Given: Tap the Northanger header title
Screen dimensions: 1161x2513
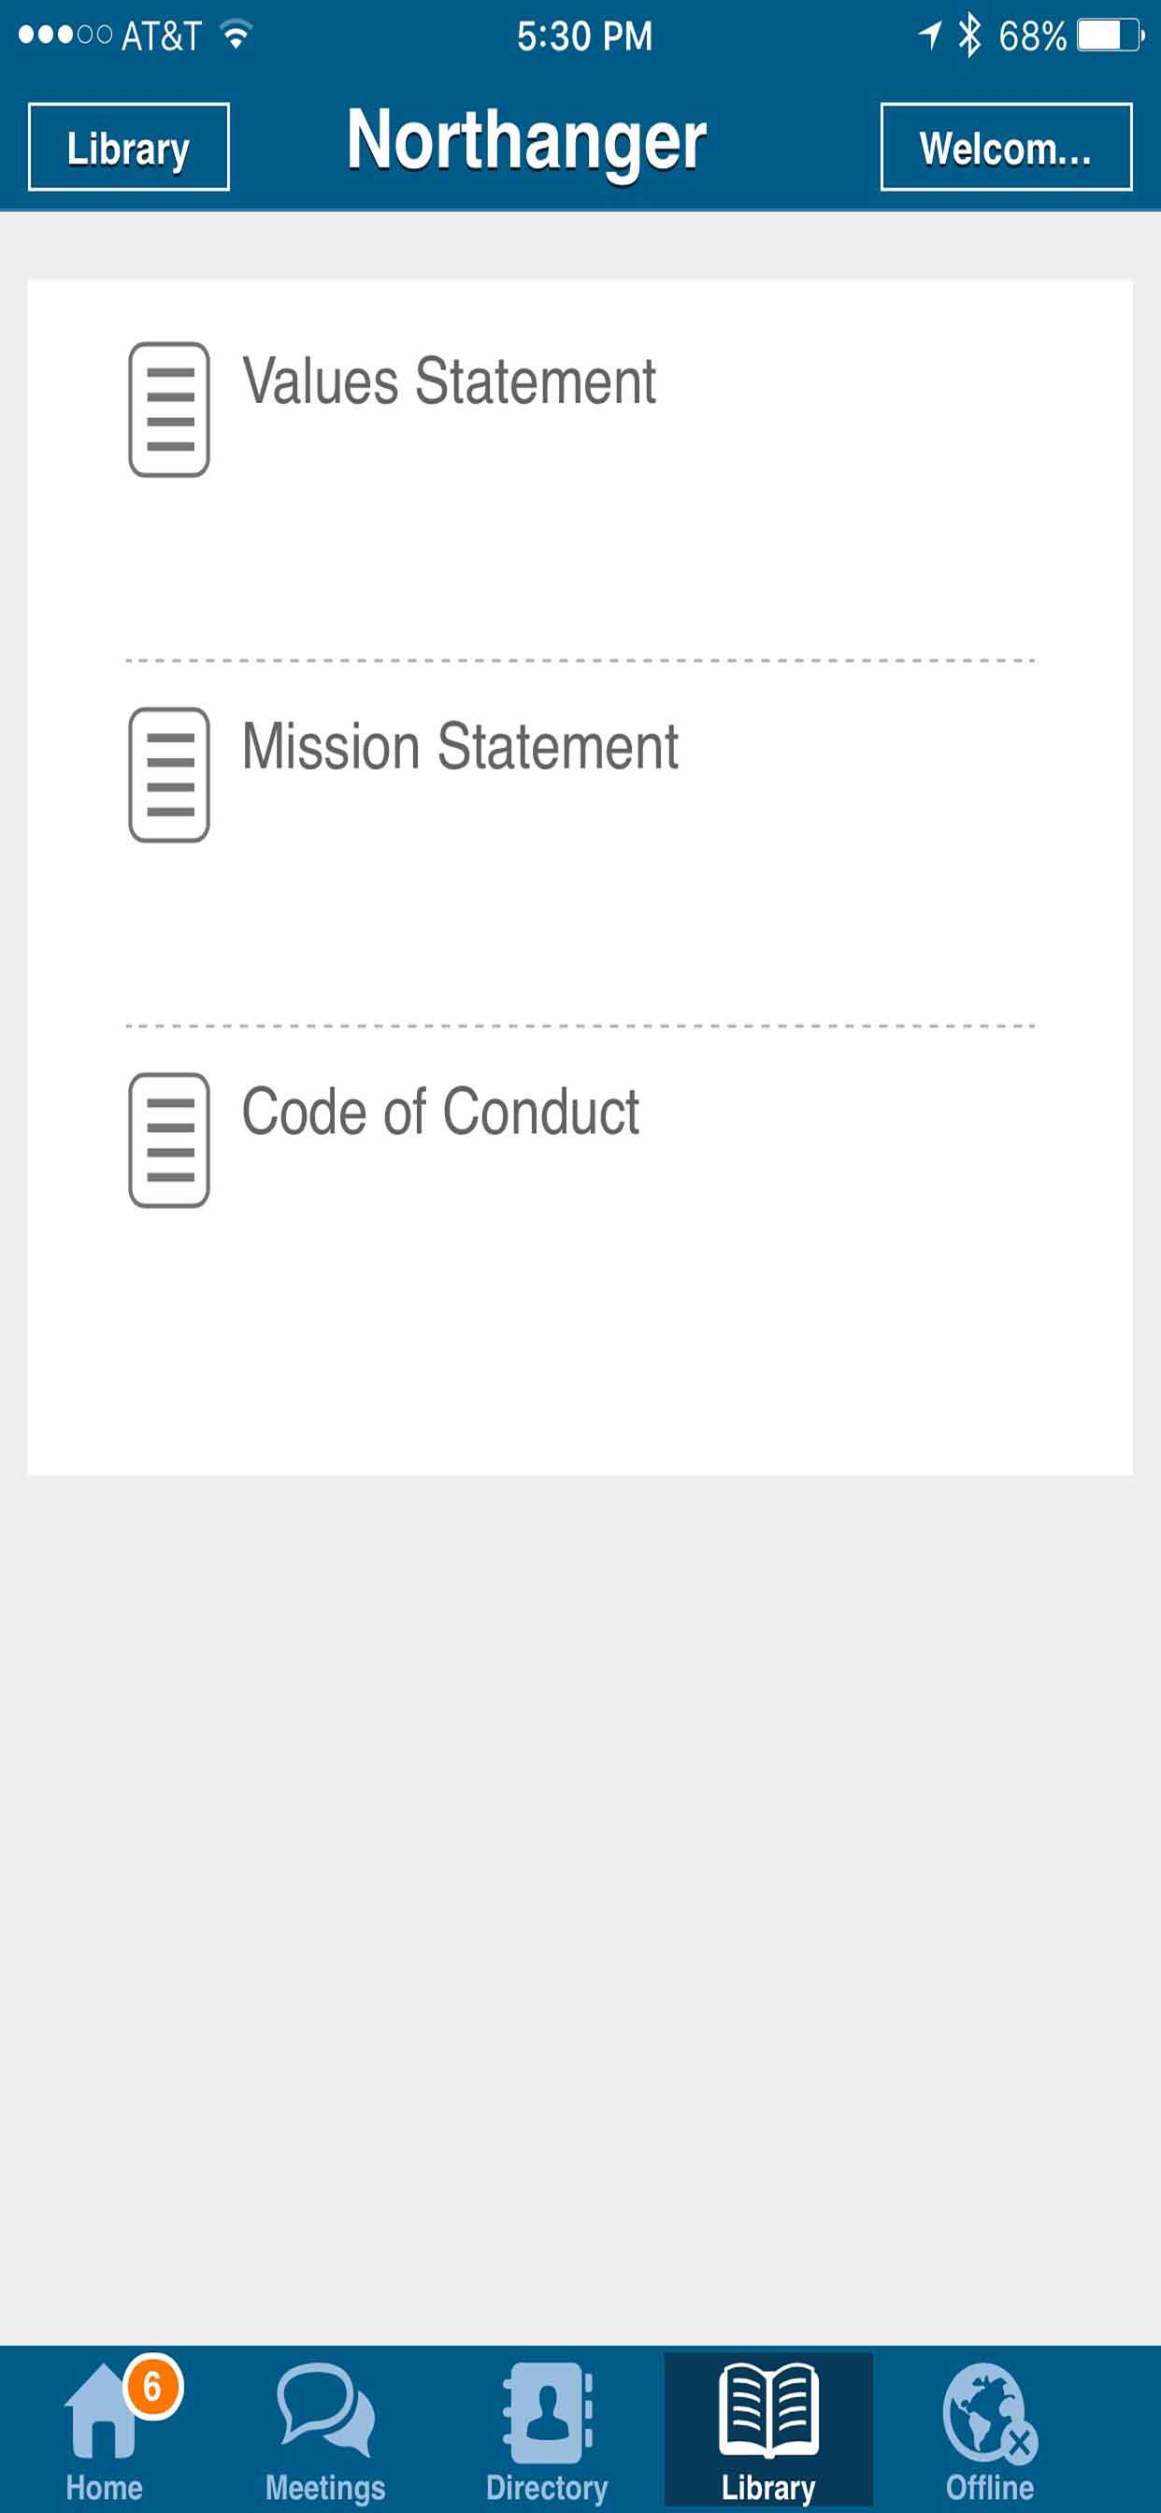Looking at the screenshot, I should tap(526, 142).
